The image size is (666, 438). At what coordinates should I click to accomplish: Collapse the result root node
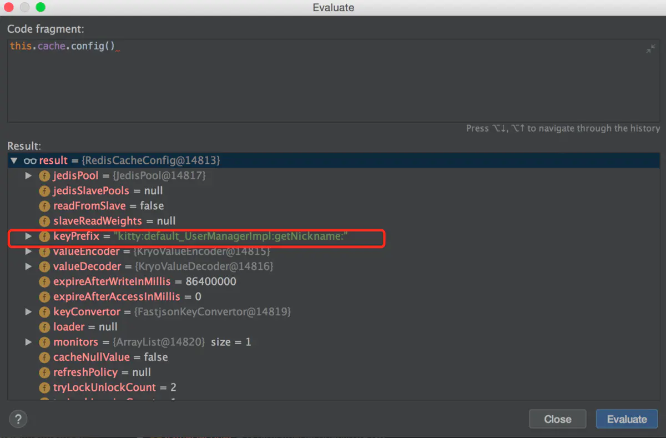[14, 160]
